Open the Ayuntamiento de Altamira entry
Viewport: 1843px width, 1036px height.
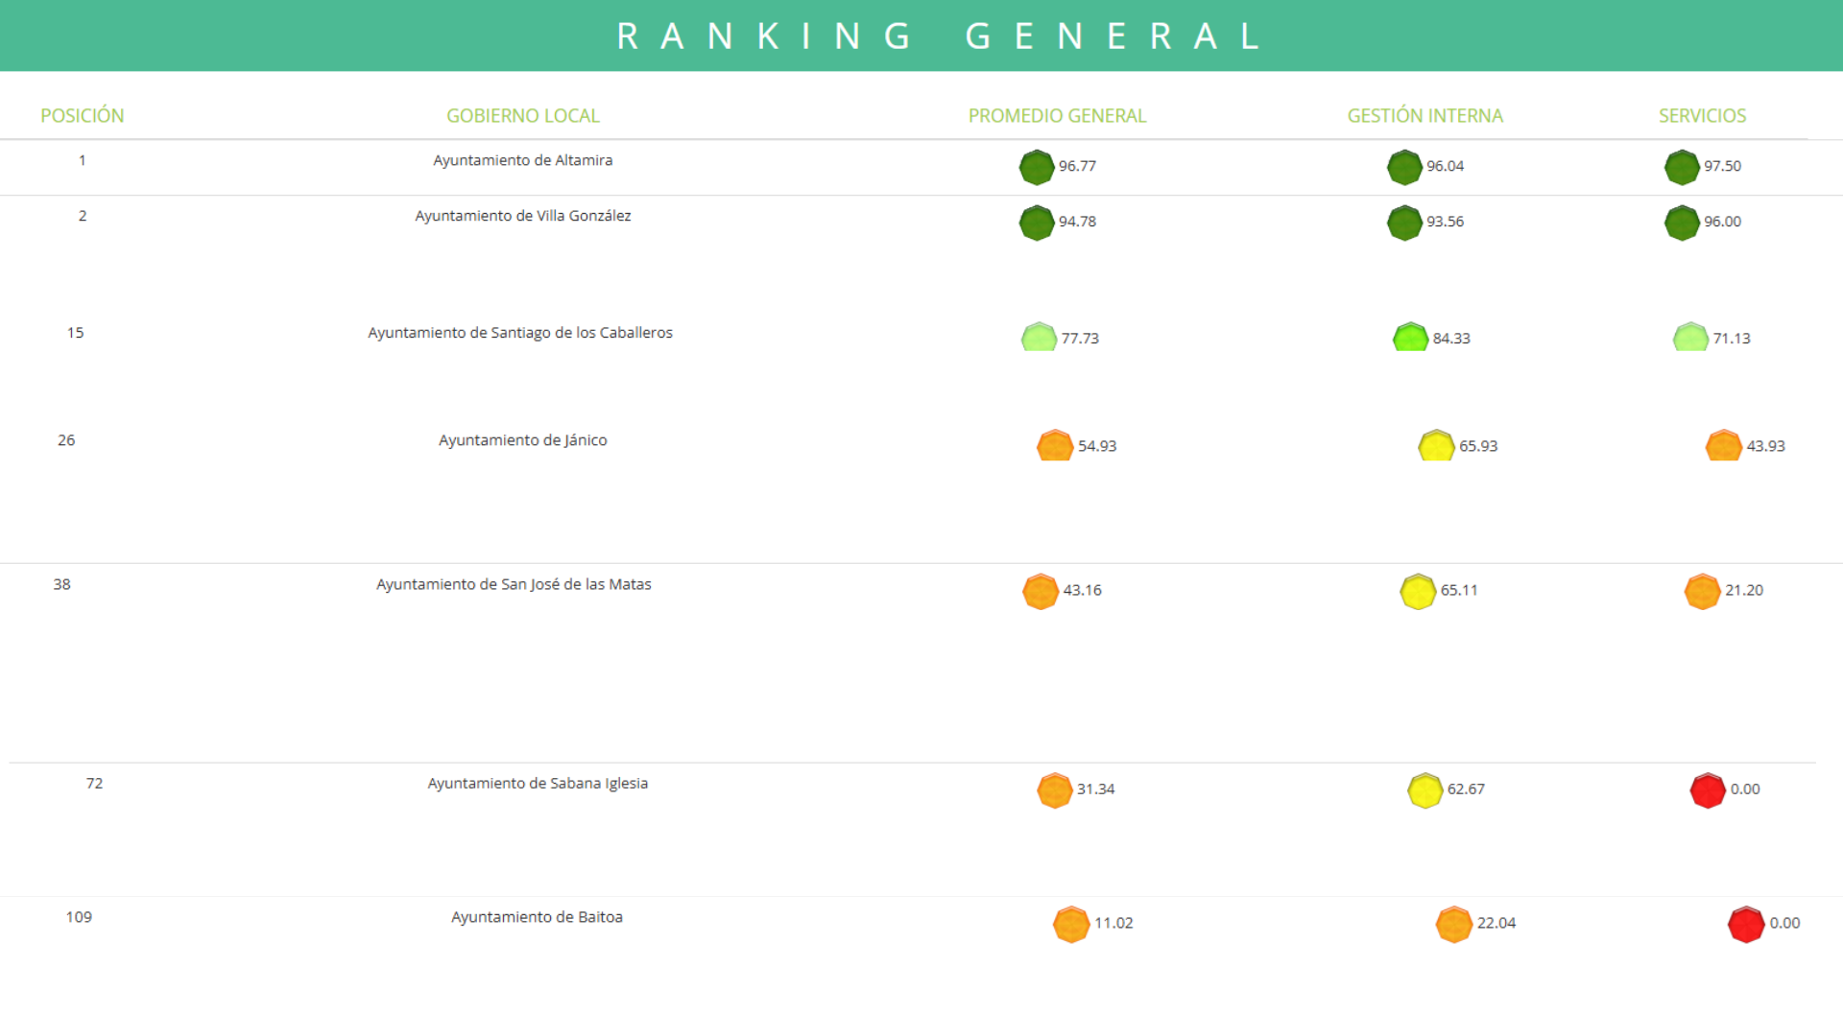522,160
